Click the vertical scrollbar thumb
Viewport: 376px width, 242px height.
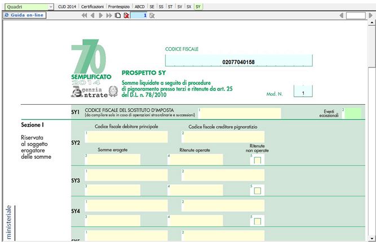tap(371, 47)
